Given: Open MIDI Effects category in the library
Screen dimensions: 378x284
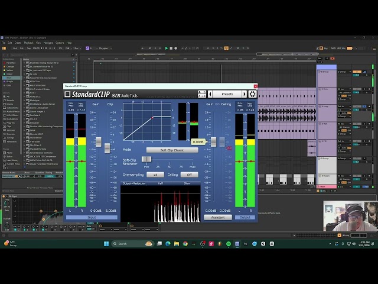Looking at the screenshot, I should click(x=12, y=115).
